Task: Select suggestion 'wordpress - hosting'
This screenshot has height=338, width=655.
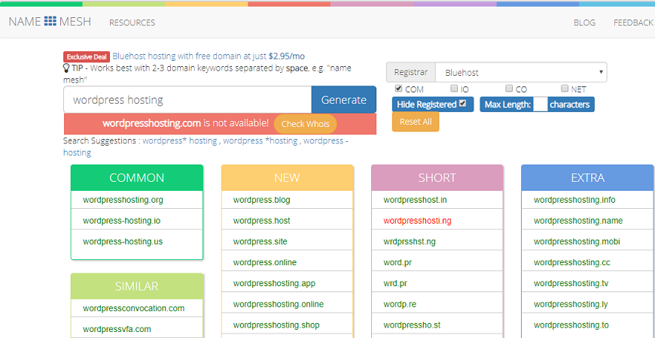Action: tap(326, 141)
